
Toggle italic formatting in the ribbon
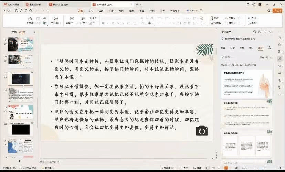point(107,23)
